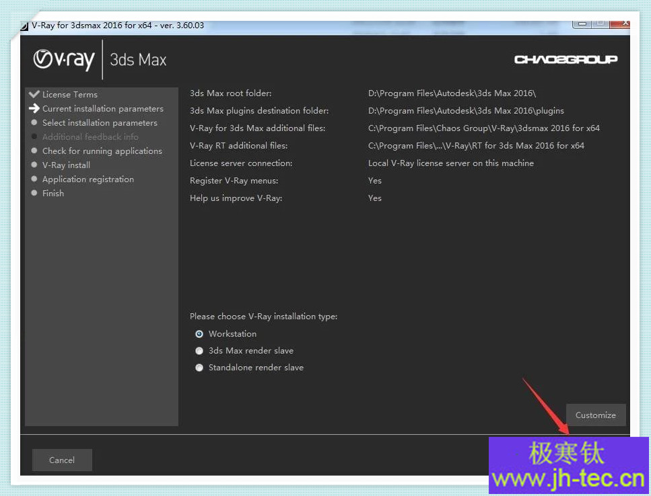Select the Current installation parameters step
Screen dimensions: 651x496
click(x=103, y=109)
